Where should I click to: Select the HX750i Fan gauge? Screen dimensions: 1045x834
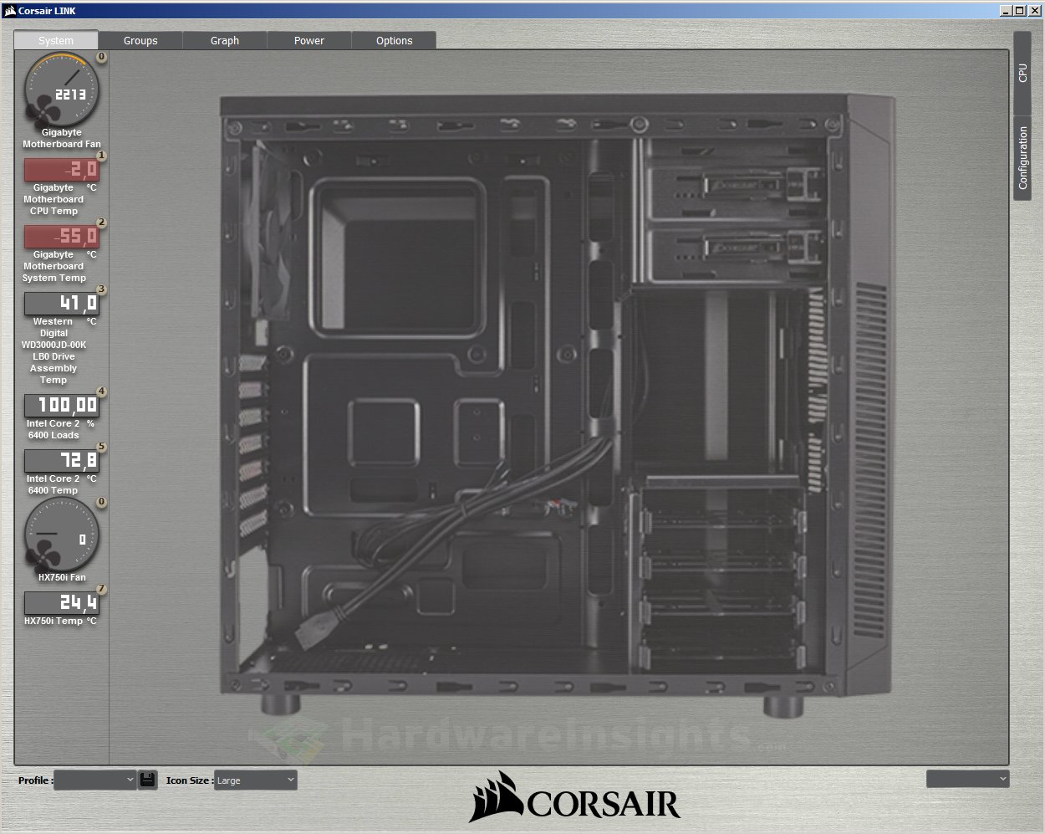pos(61,535)
